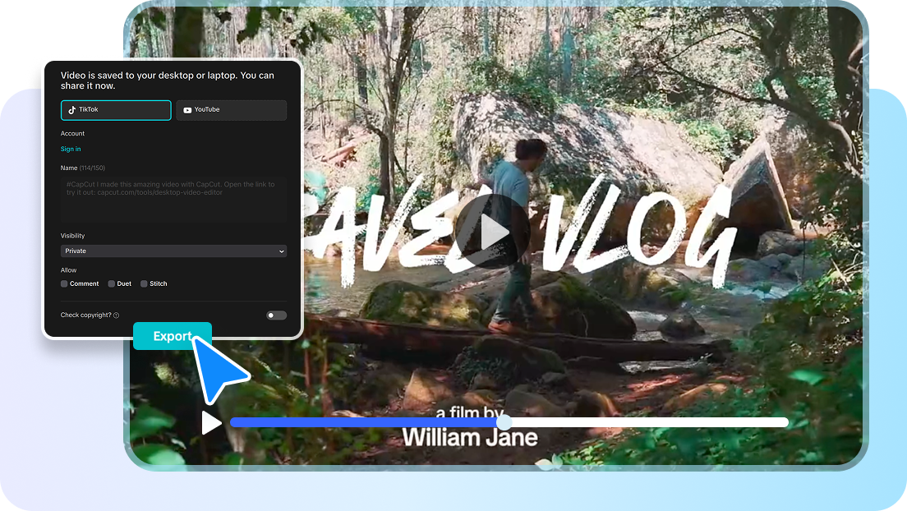907x511 pixels.
Task: Click the large center play button
Action: tap(492, 232)
